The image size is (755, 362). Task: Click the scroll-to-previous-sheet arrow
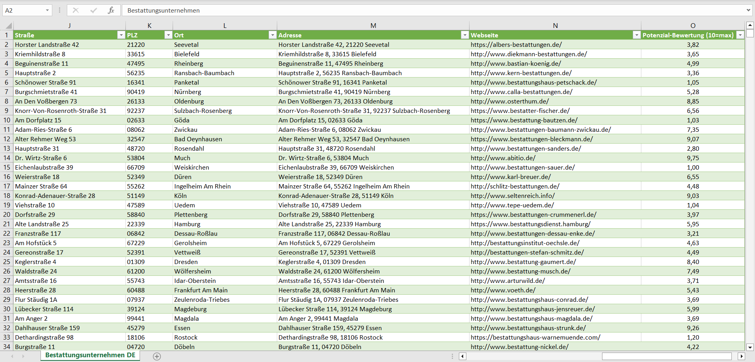[12, 356]
